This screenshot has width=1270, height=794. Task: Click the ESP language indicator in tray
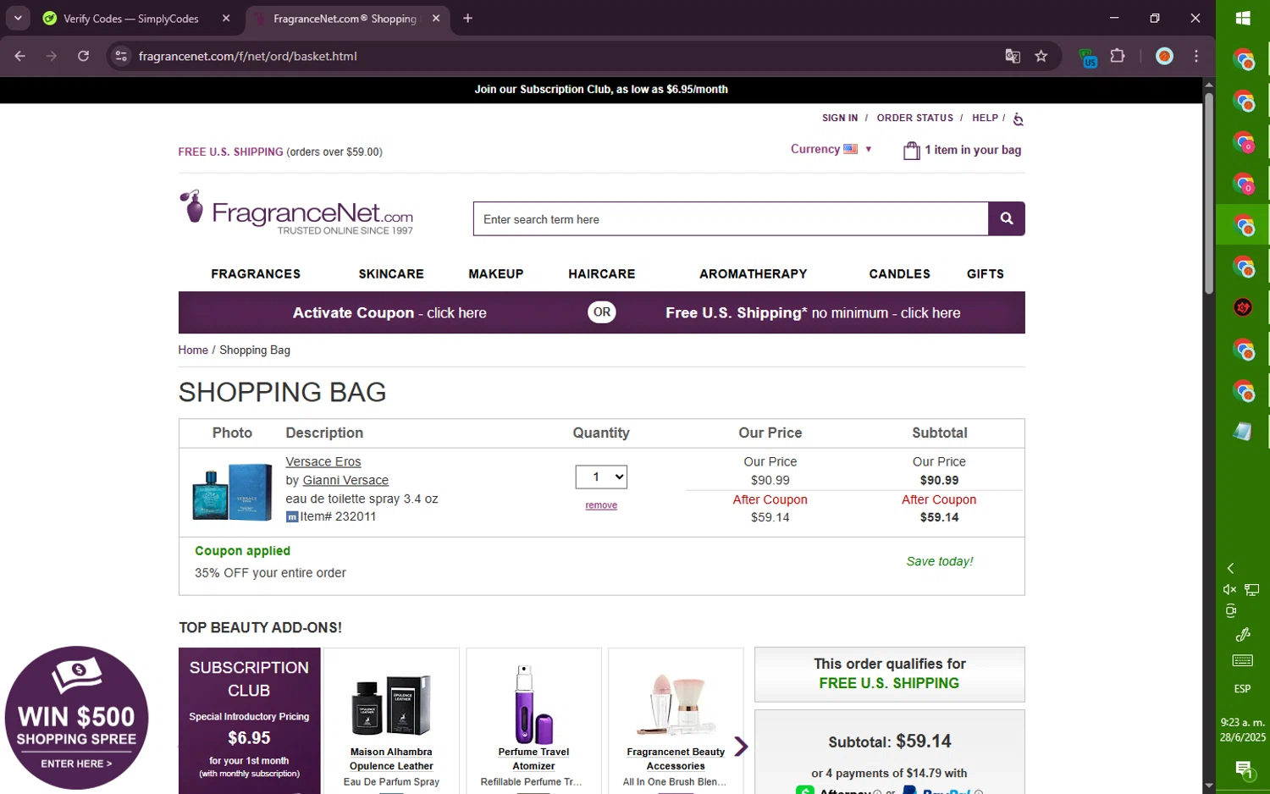pos(1242,688)
